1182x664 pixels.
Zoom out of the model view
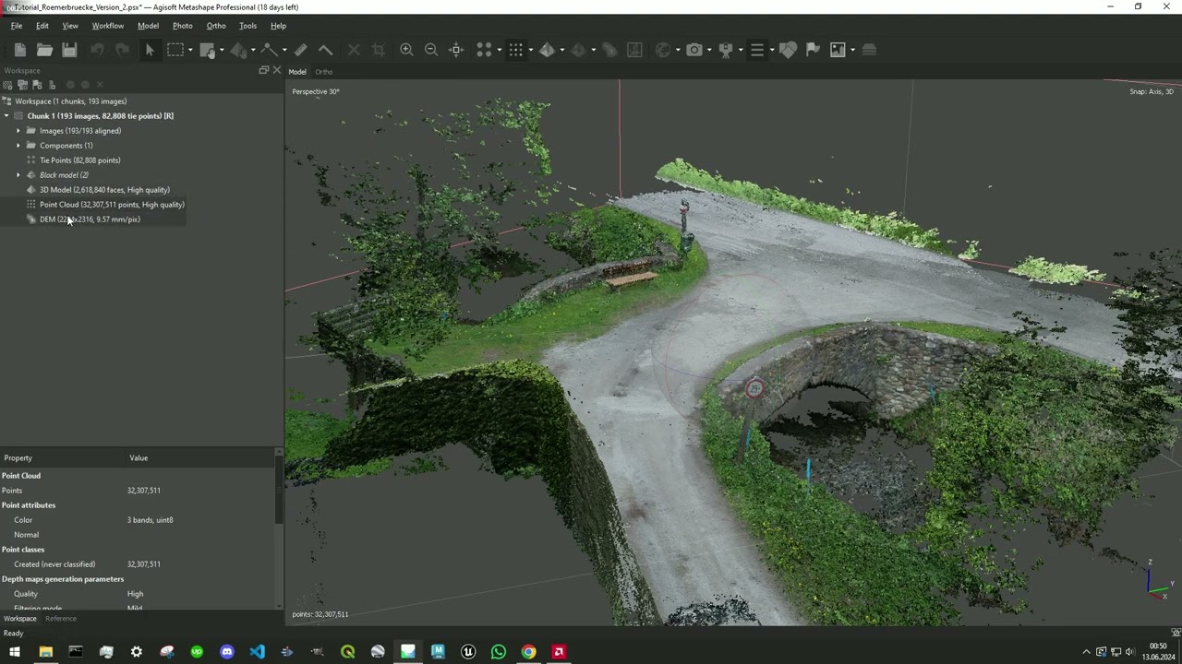[431, 50]
